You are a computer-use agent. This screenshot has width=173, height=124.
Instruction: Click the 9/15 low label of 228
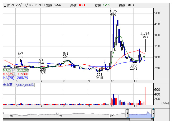coord(99,76)
